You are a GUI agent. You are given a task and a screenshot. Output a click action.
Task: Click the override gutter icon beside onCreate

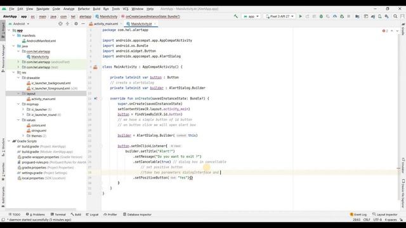[96, 99]
